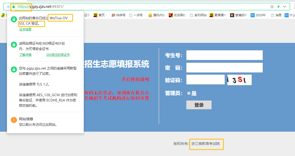Image resolution: width=295 pixels, height=156 pixels.
Task: Open the QR code icon in address bar
Action: [x=272, y=6]
